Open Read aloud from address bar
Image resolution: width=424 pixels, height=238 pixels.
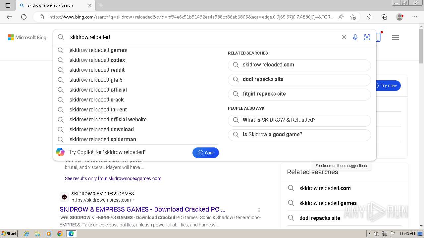click(x=341, y=17)
